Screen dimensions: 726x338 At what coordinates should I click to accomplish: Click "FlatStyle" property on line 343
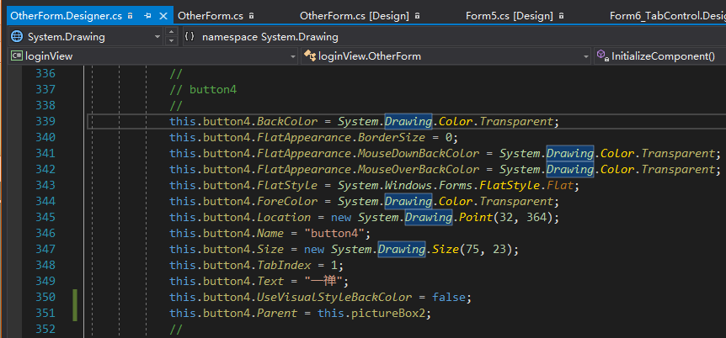coord(287,186)
